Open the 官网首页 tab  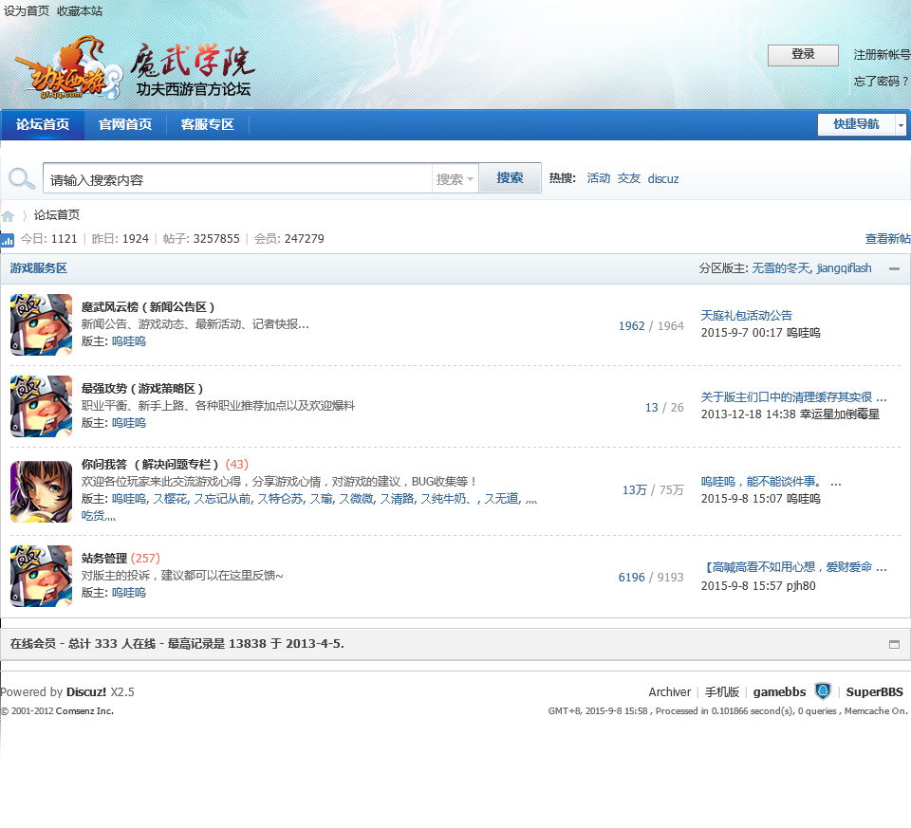(x=125, y=124)
